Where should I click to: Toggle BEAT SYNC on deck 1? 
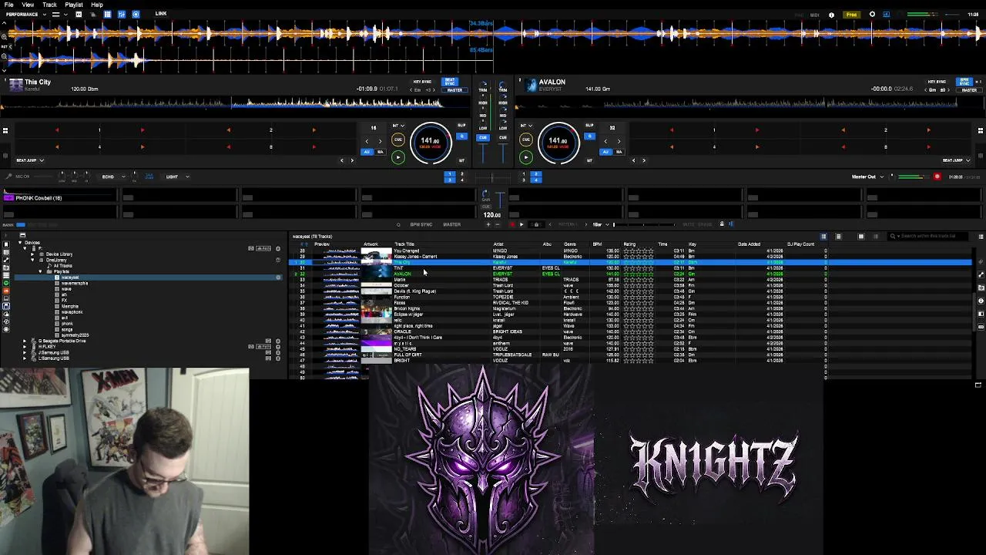[450, 82]
